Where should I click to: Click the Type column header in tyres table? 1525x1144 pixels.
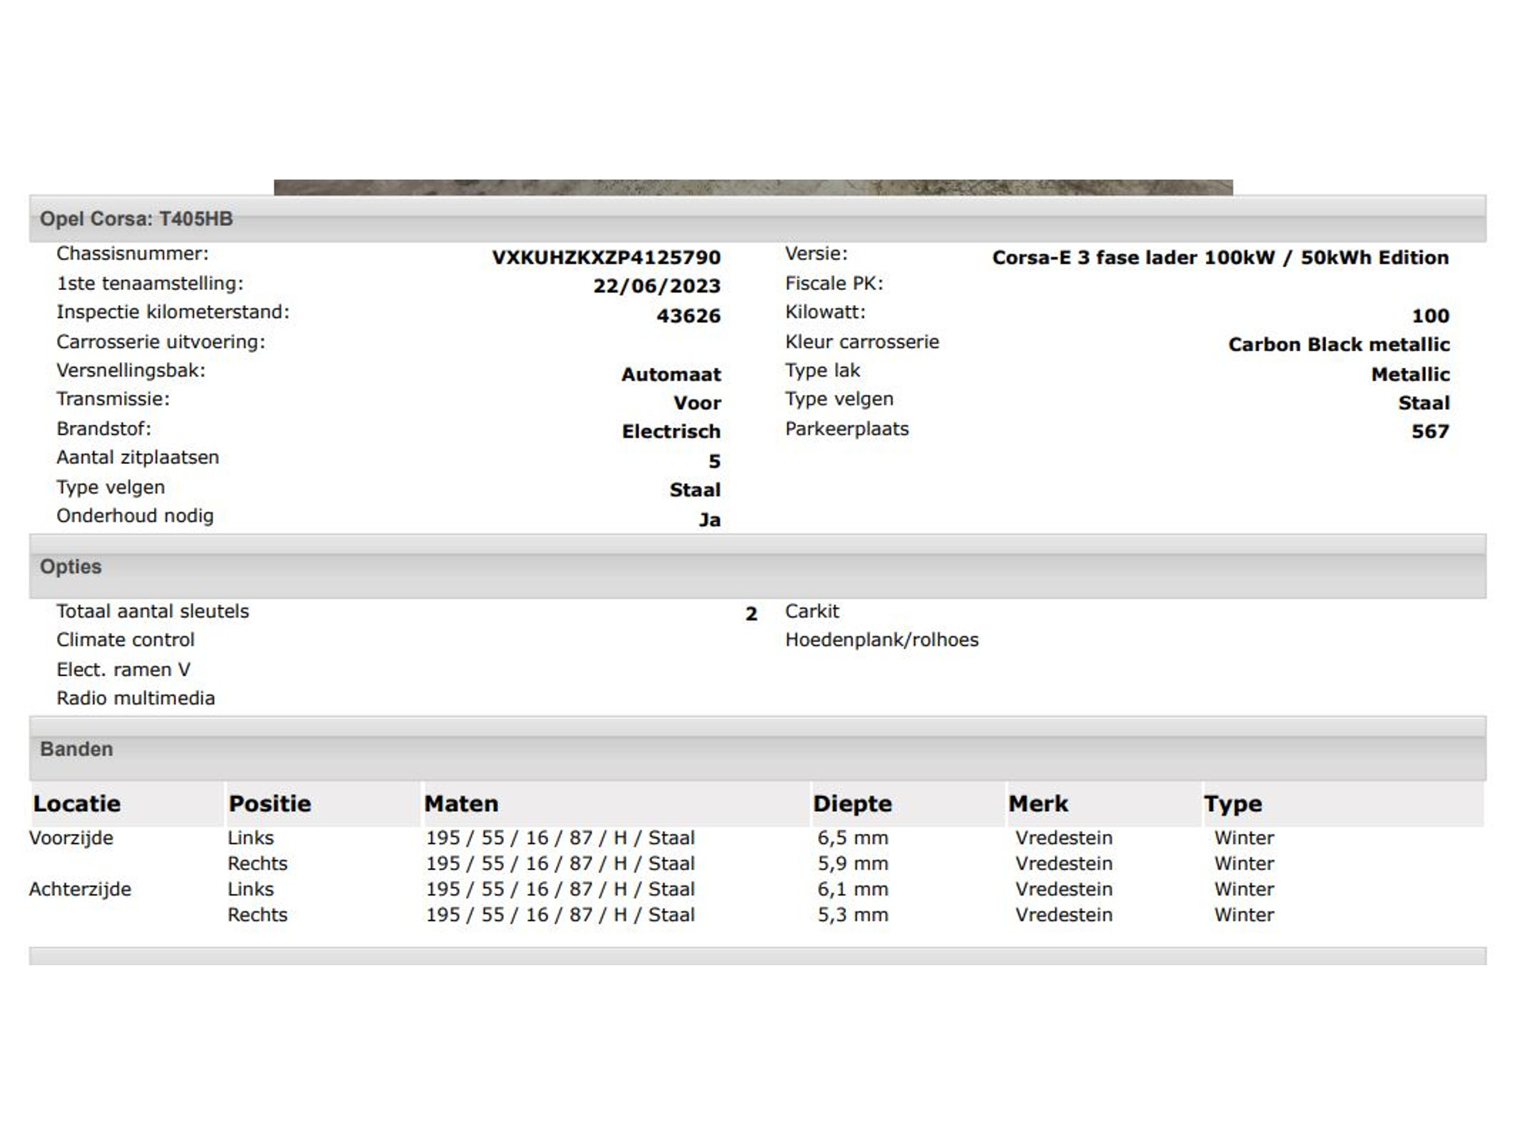1232,803
